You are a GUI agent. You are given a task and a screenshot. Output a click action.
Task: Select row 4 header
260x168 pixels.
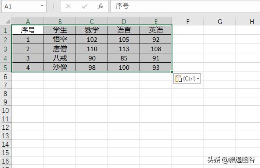point(6,58)
